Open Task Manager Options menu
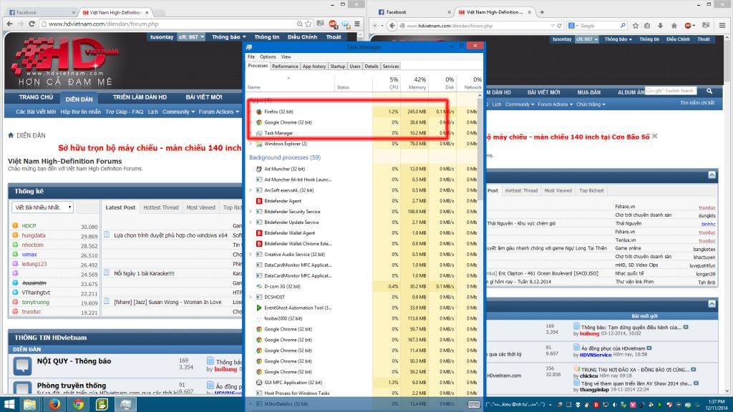The width and height of the screenshot is (733, 412). point(268,57)
